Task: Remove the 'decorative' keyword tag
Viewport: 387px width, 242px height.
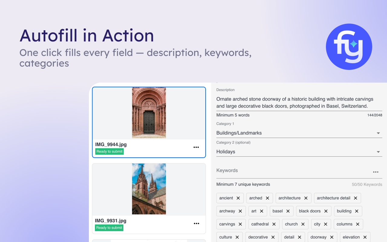Action: (x=273, y=237)
